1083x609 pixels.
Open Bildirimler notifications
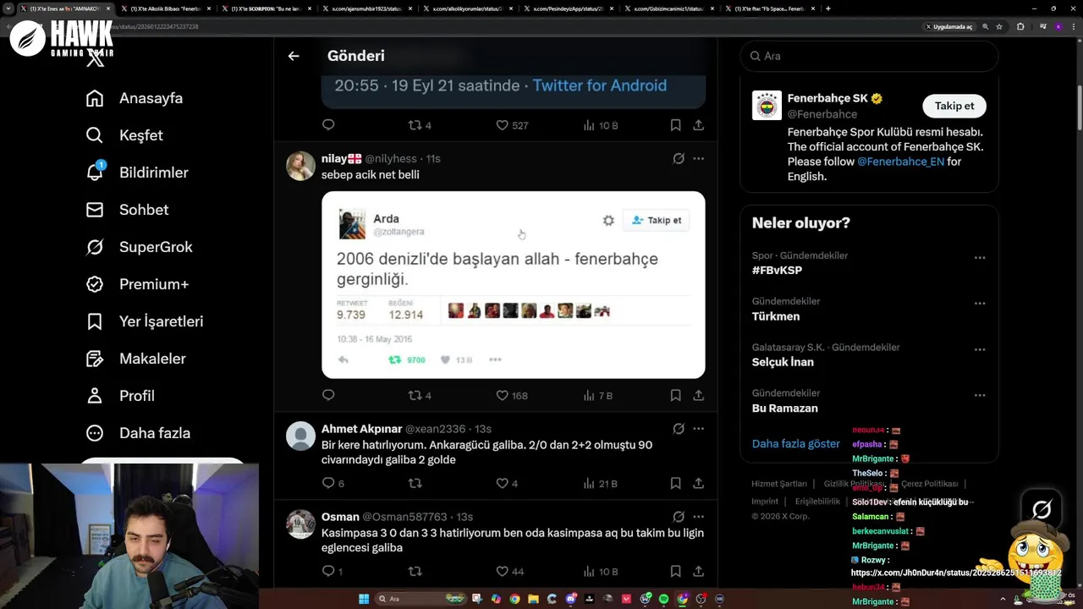137,173
